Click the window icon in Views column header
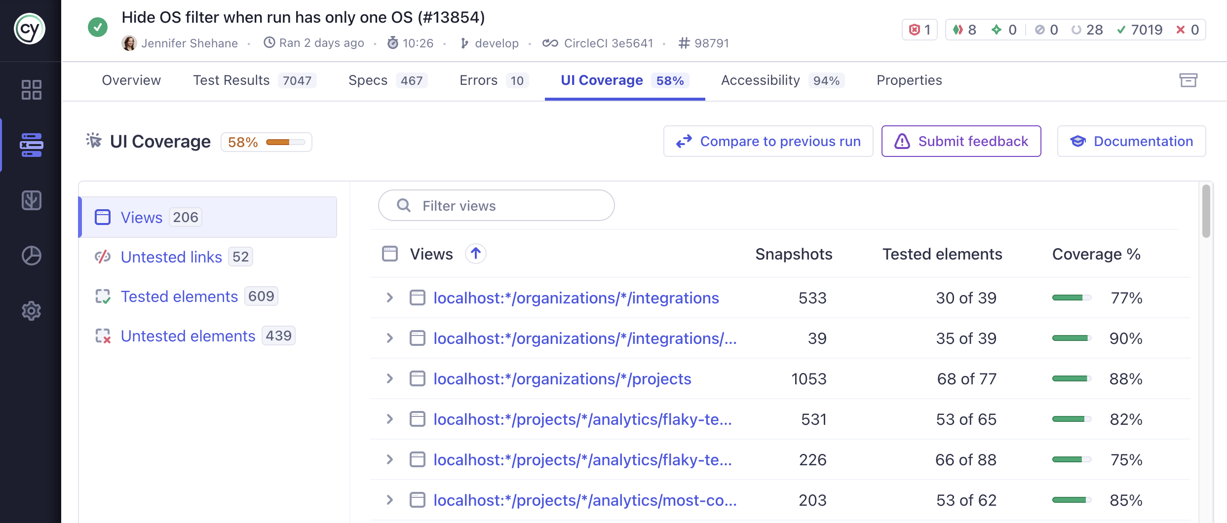 coord(390,254)
